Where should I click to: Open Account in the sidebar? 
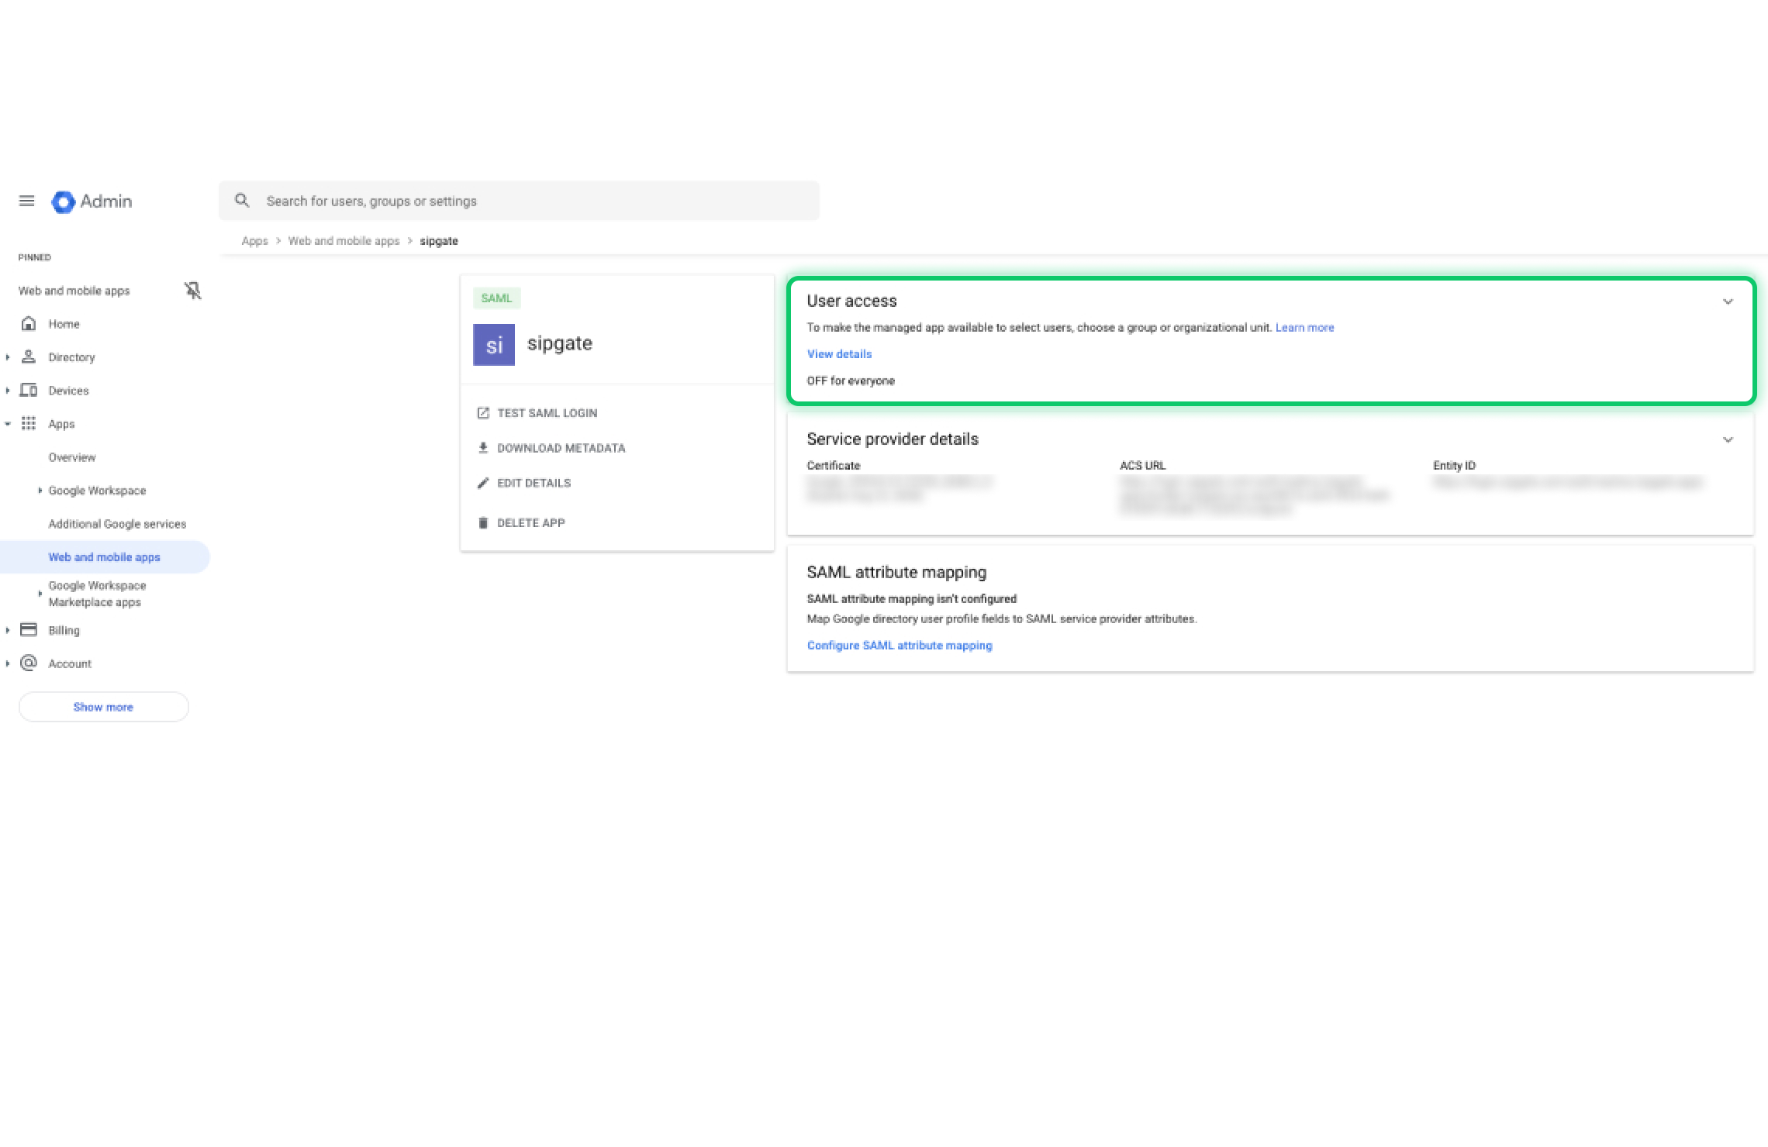coord(70,663)
